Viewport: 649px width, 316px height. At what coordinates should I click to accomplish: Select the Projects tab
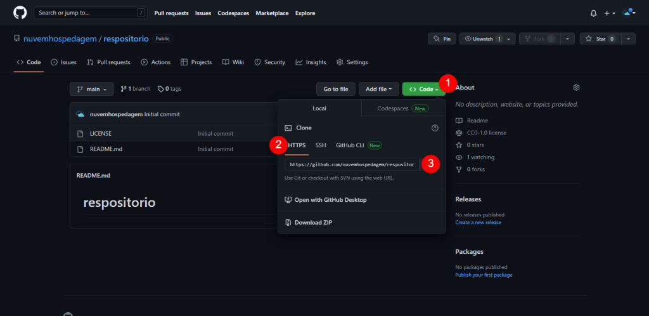(x=196, y=62)
